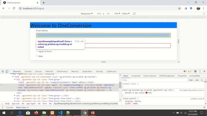Open src/app sig..ment.scss source link
The height and width of the screenshot is (116, 207).
tap(191, 90)
